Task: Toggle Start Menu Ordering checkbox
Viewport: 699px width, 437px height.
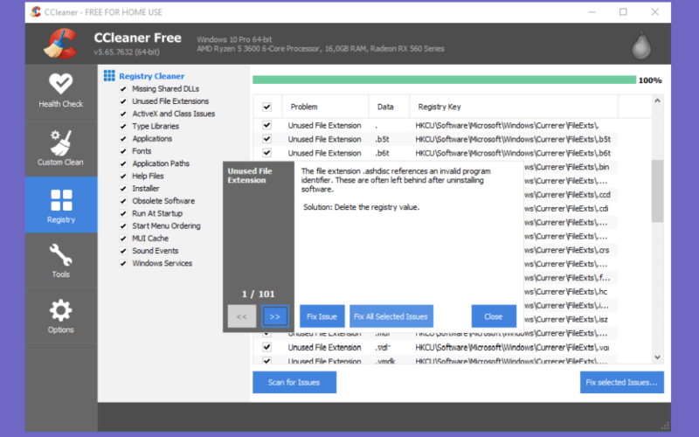Action: (x=123, y=226)
